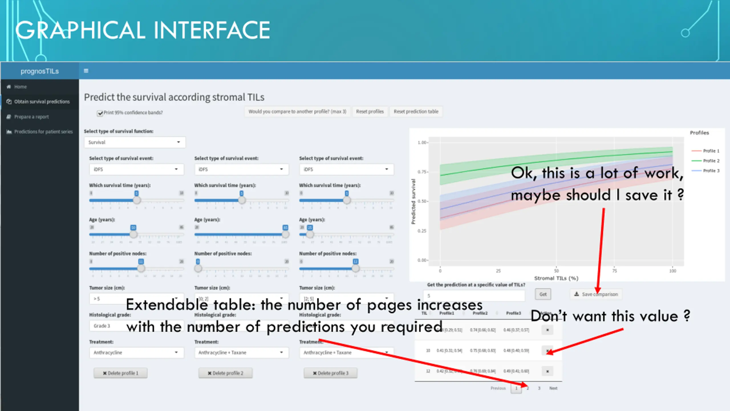Click the Save comparison button
The image size is (730, 411).
pos(596,294)
